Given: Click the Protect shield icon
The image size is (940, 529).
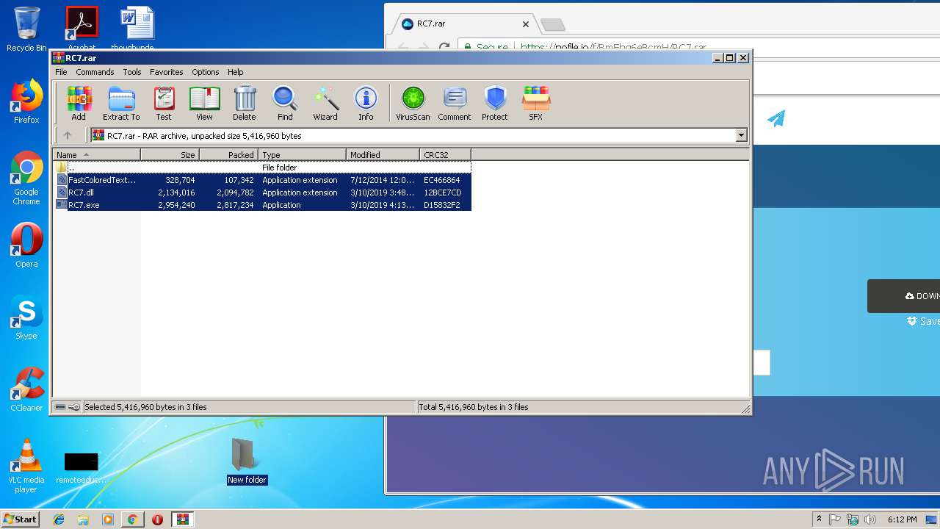Looking at the screenshot, I should (495, 104).
